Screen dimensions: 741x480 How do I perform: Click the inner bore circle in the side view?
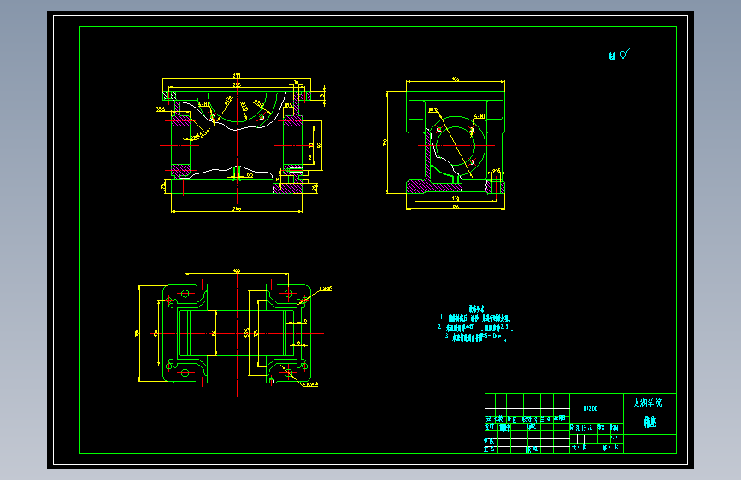[456, 145]
